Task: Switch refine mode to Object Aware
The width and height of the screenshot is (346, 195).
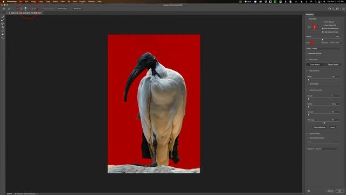Action: (333, 64)
